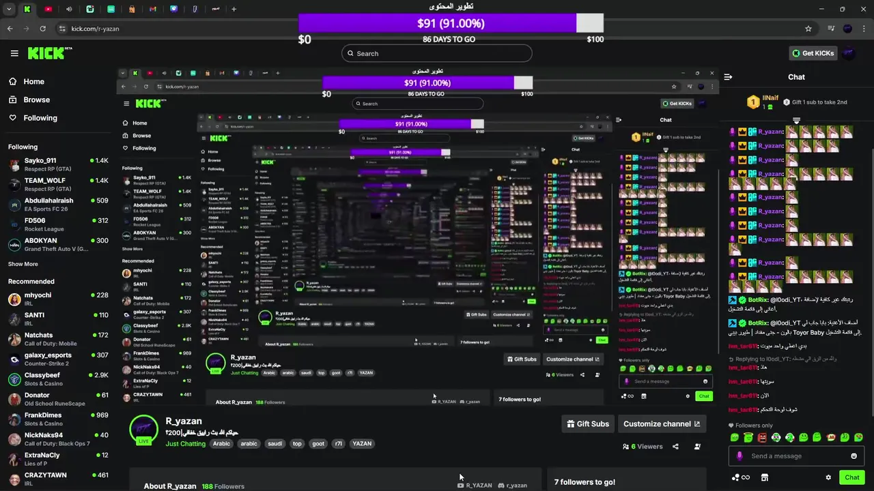The image size is (874, 491).
Task: Click the share icon beside Viewers
Action: (675, 447)
